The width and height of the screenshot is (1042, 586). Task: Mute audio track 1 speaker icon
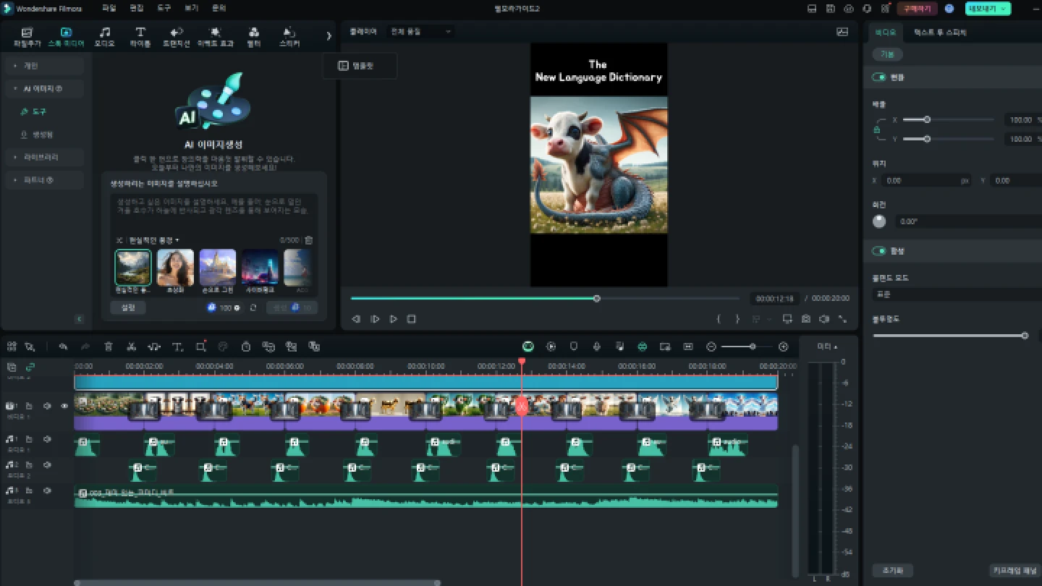[x=47, y=439]
